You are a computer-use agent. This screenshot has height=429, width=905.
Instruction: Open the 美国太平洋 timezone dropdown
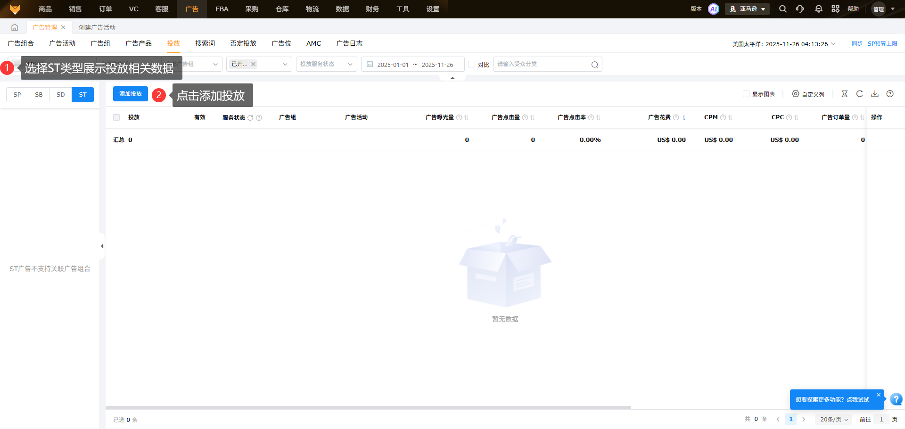[784, 44]
